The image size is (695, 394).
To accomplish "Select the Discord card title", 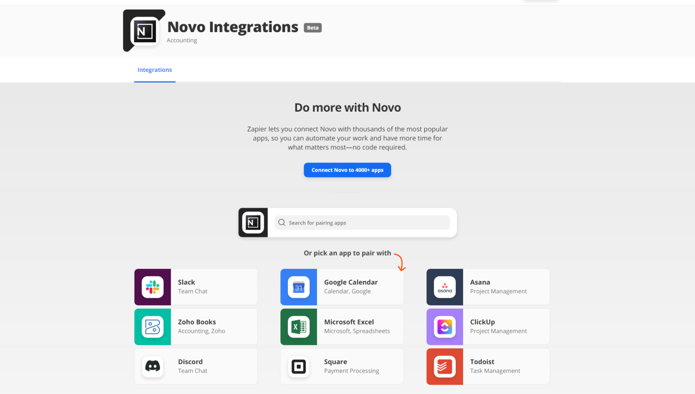I will click(191, 362).
